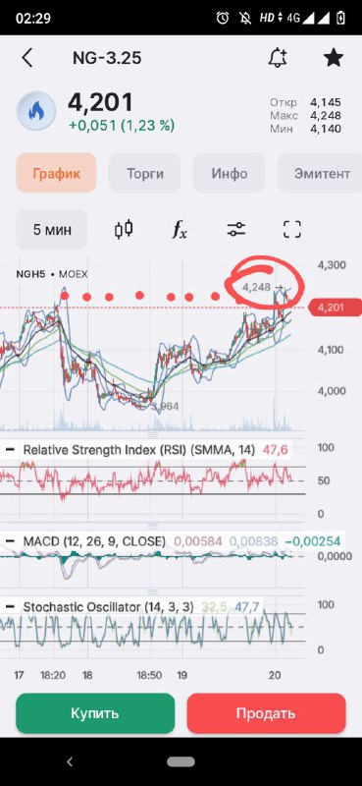Image resolution: width=362 pixels, height=786 pixels.
Task: Tap the Android home pill button
Action: click(x=181, y=762)
